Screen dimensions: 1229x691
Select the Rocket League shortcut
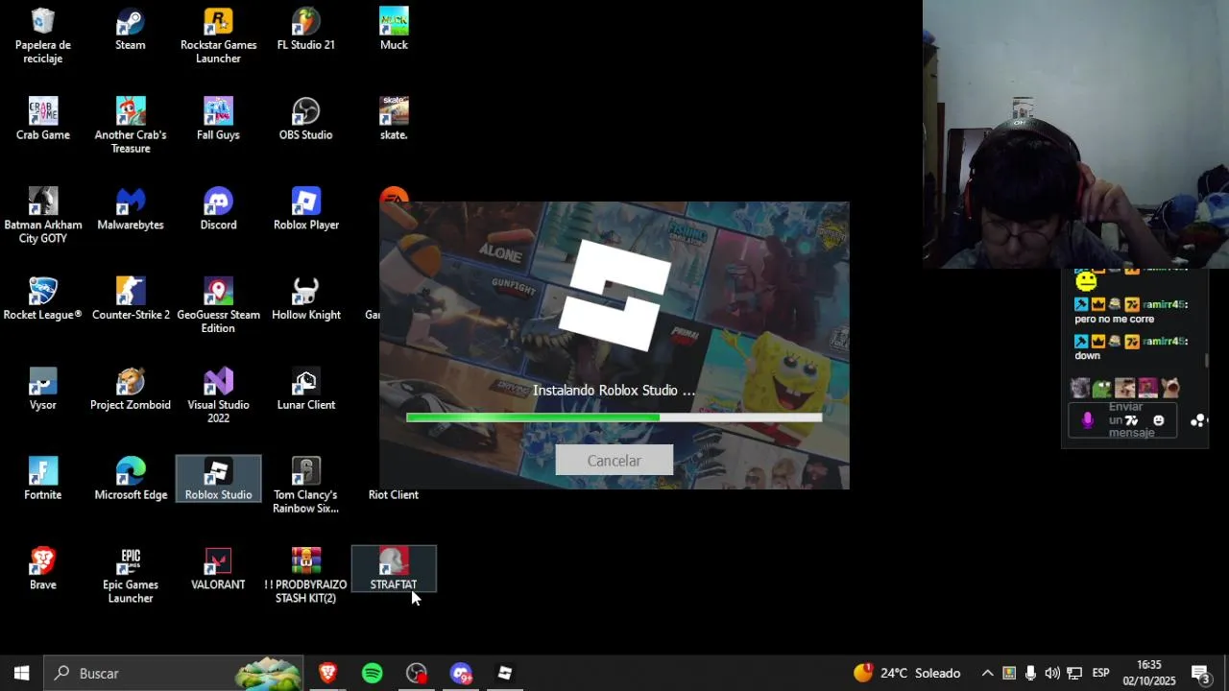(x=43, y=299)
